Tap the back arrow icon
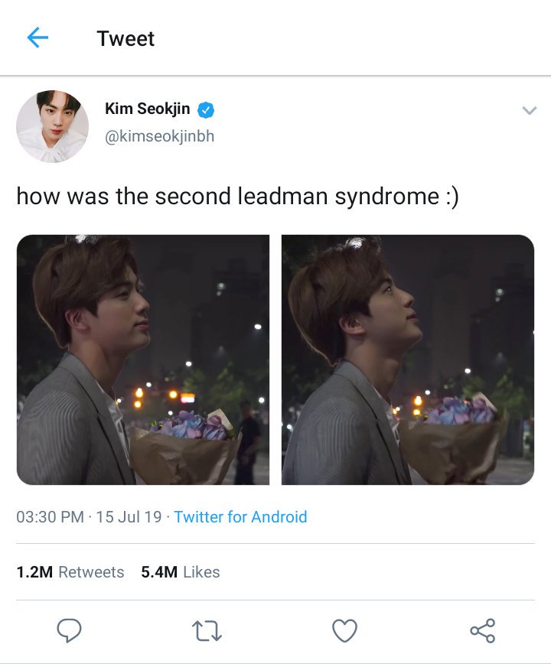Image resolution: width=551 pixels, height=667 pixels. pyautogui.click(x=37, y=37)
